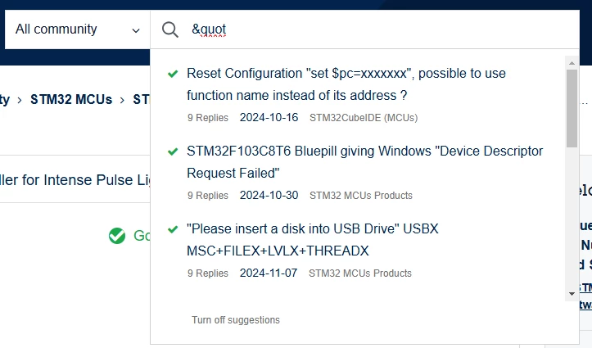Click green checkmark beside Please insert a disk result
The image size is (592, 348).
coord(173,229)
